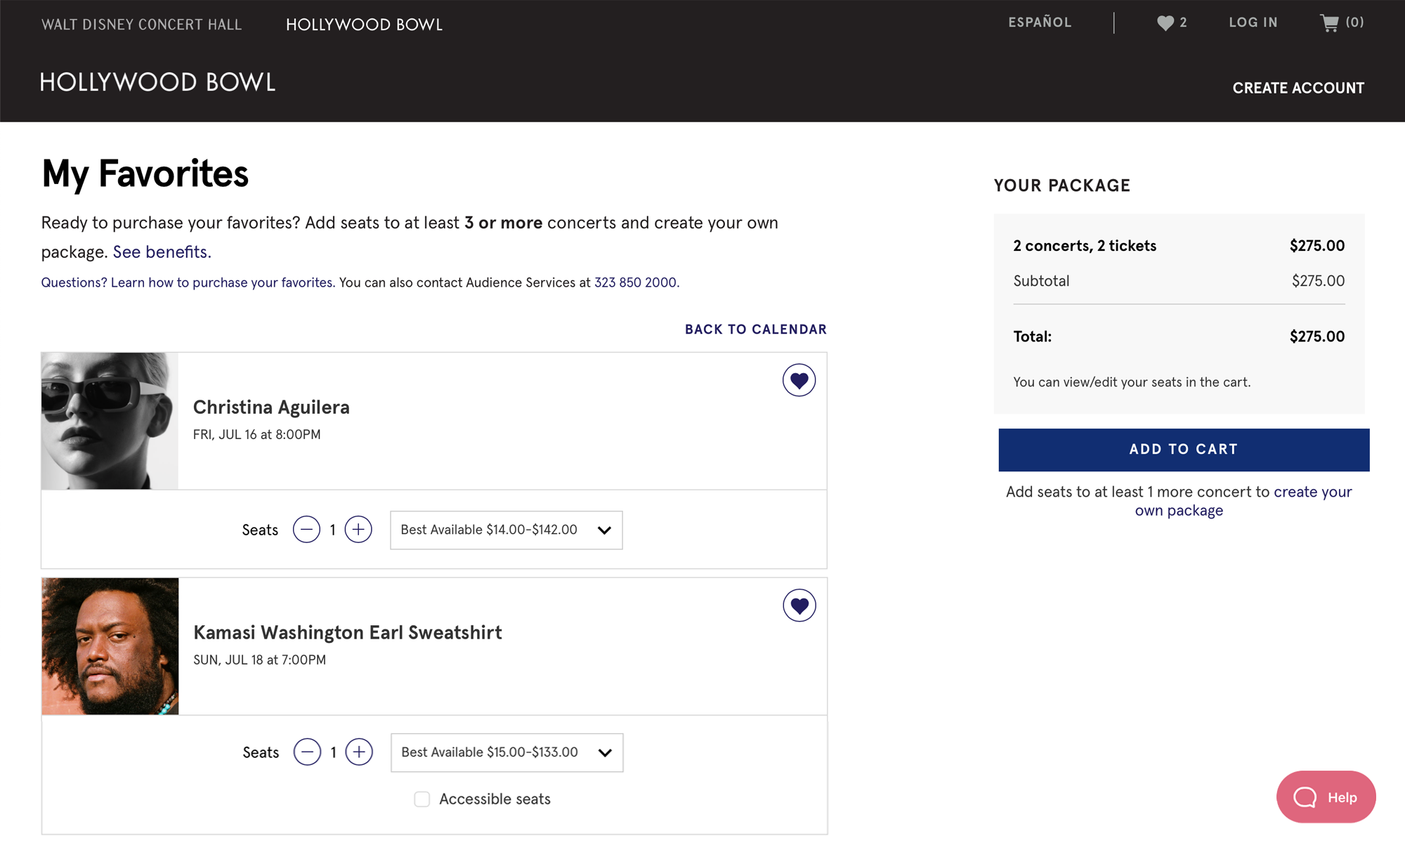Select the Hollywood Bowl top navigation tab

pyautogui.click(x=364, y=25)
